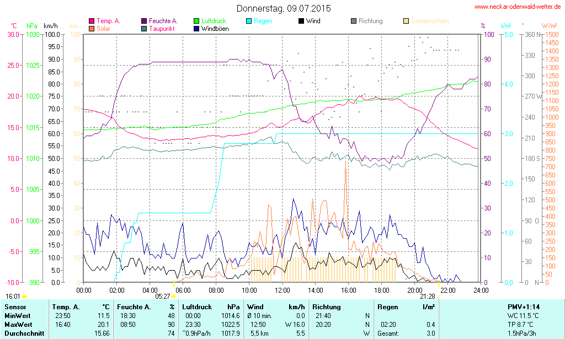Click the teal Taupunkt legend square
The image size is (565, 339).
click(144, 28)
